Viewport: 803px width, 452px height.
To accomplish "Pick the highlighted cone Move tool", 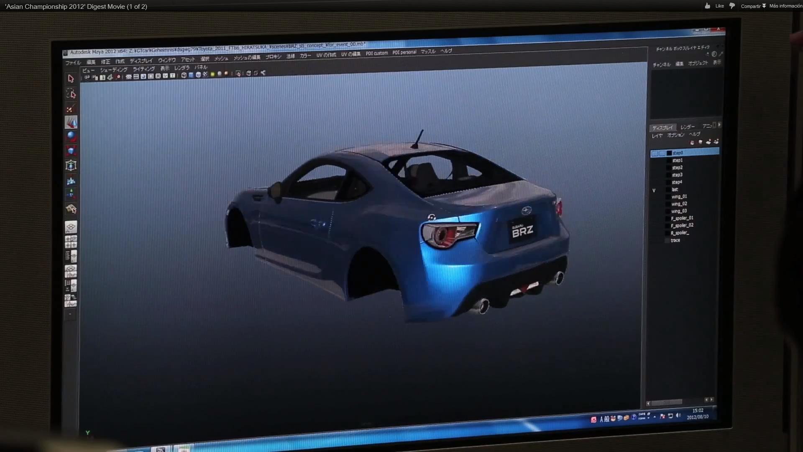I will (x=71, y=122).
